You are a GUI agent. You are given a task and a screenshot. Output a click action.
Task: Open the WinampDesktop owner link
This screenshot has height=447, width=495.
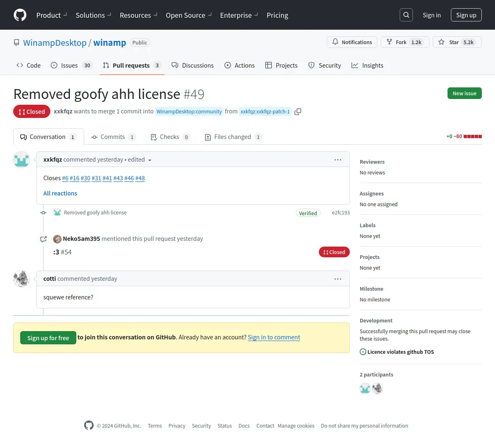55,42
